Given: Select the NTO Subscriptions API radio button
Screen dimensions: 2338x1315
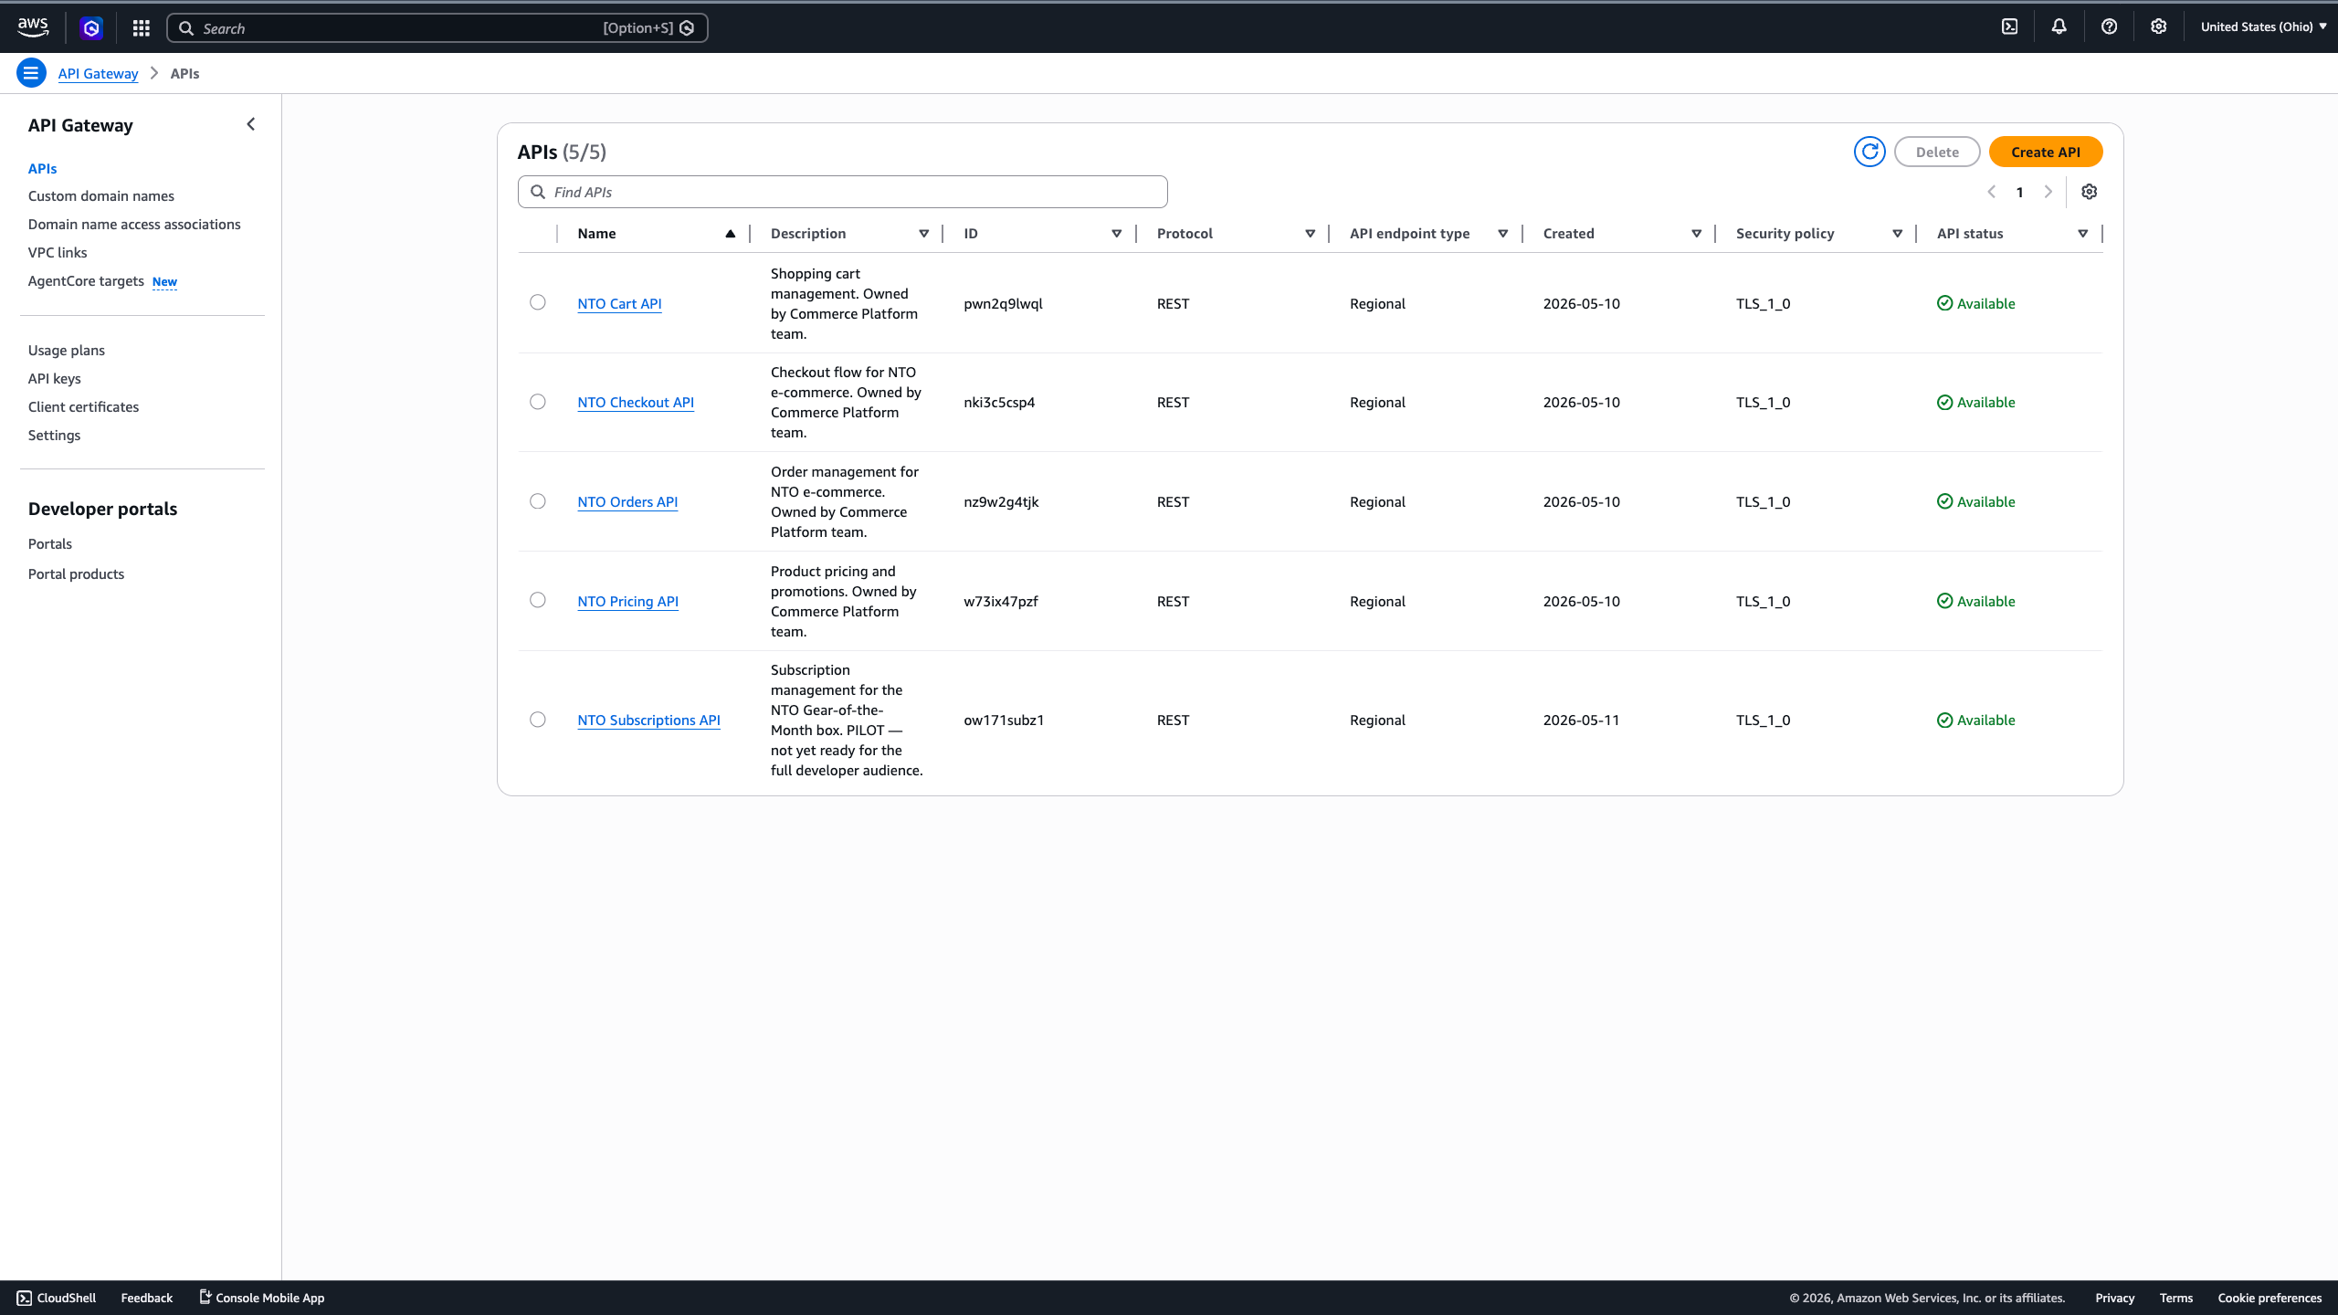Looking at the screenshot, I should coord(538,720).
